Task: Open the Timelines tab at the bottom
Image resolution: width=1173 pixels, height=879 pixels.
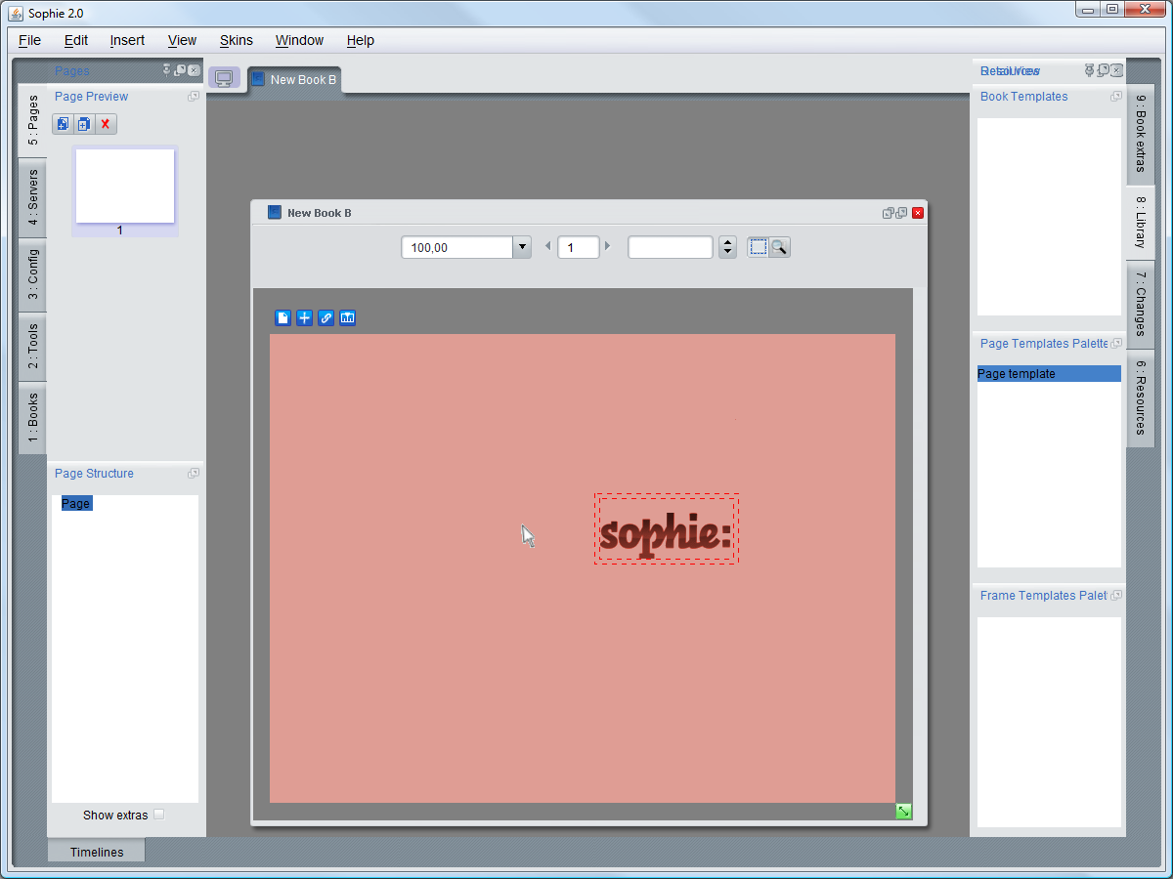Action: 97,852
